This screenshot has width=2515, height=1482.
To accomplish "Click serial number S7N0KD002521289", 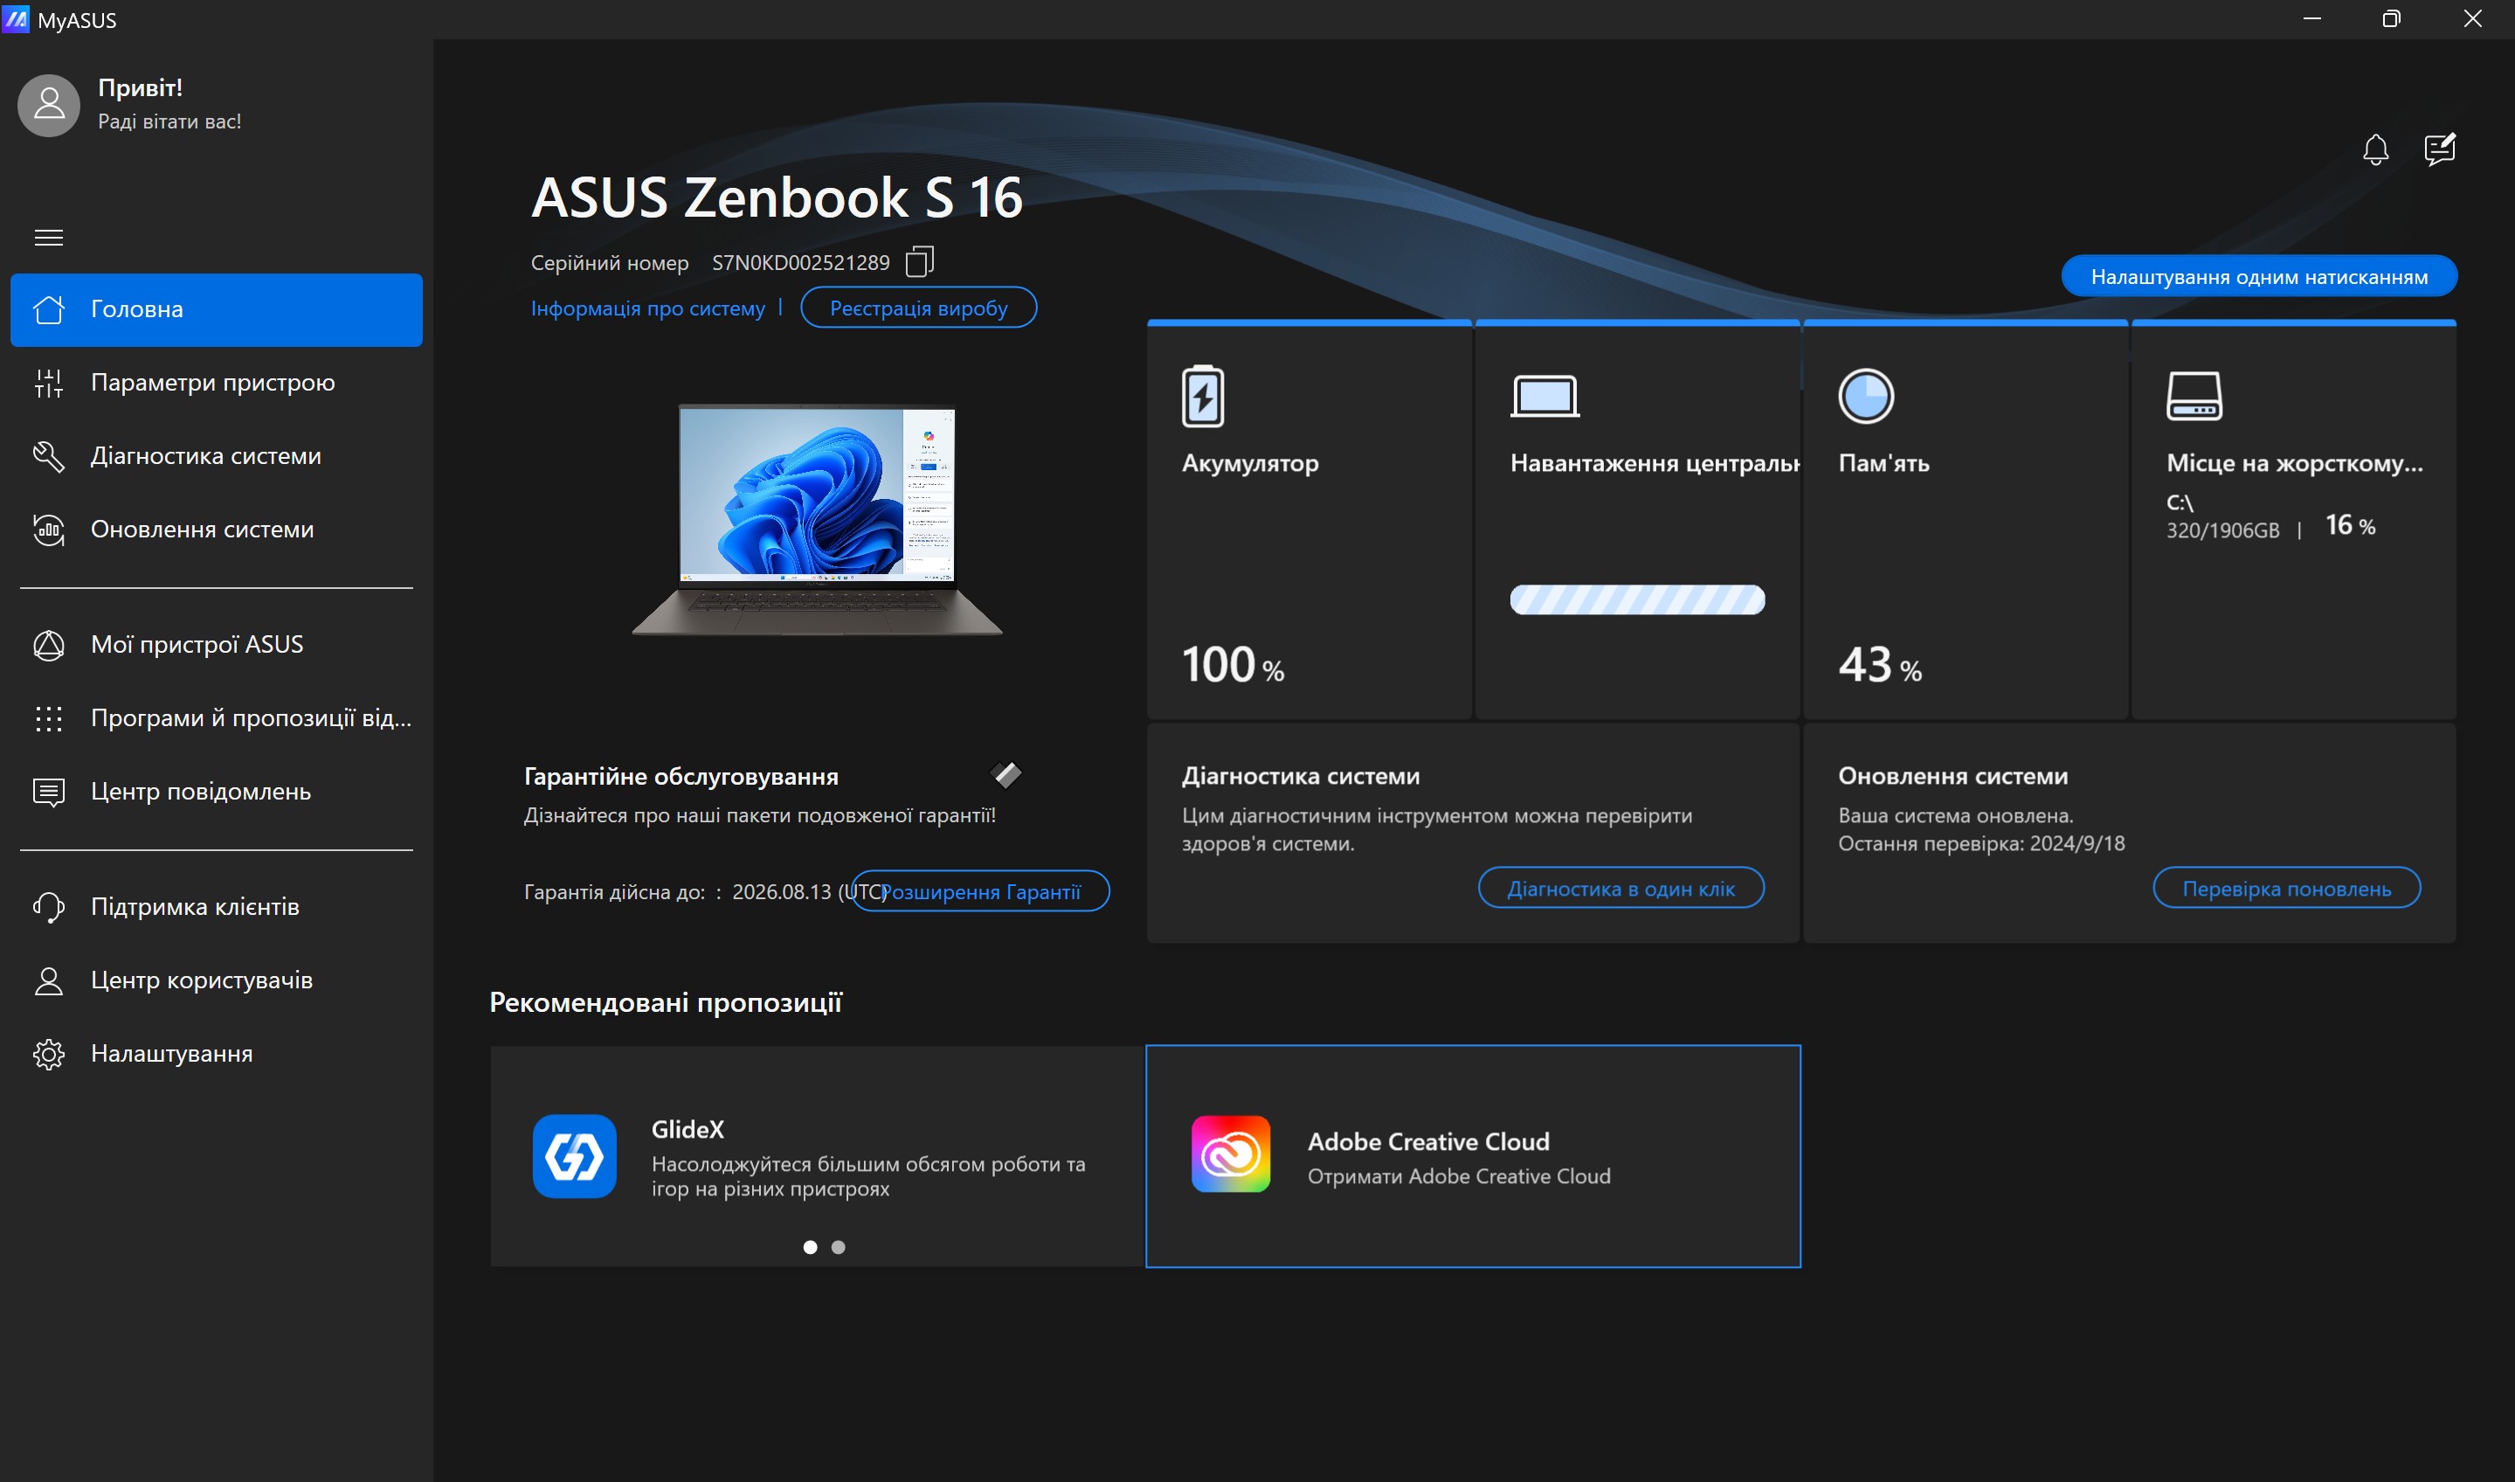I will point(799,263).
